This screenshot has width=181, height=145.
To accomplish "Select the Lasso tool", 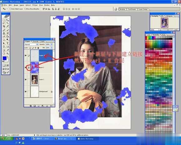I will tap(4, 23).
